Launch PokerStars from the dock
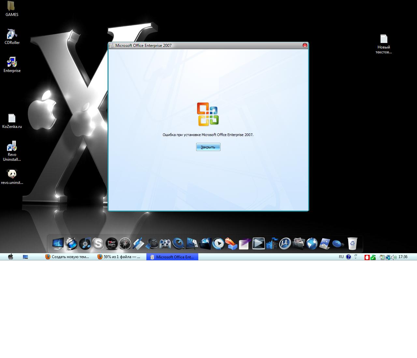This screenshot has width=417, height=358. click(111, 243)
